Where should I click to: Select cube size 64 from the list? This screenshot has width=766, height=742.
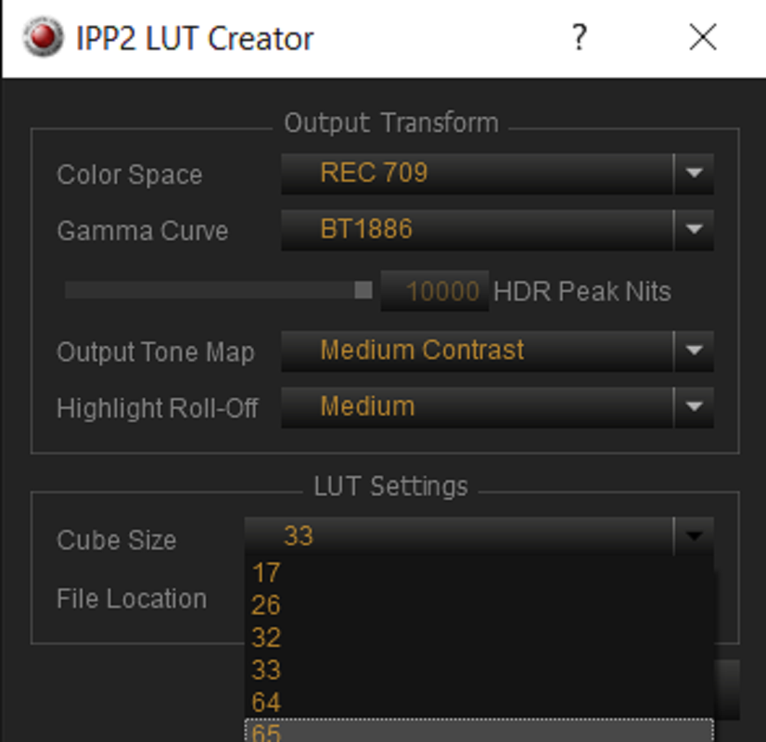[479, 702]
